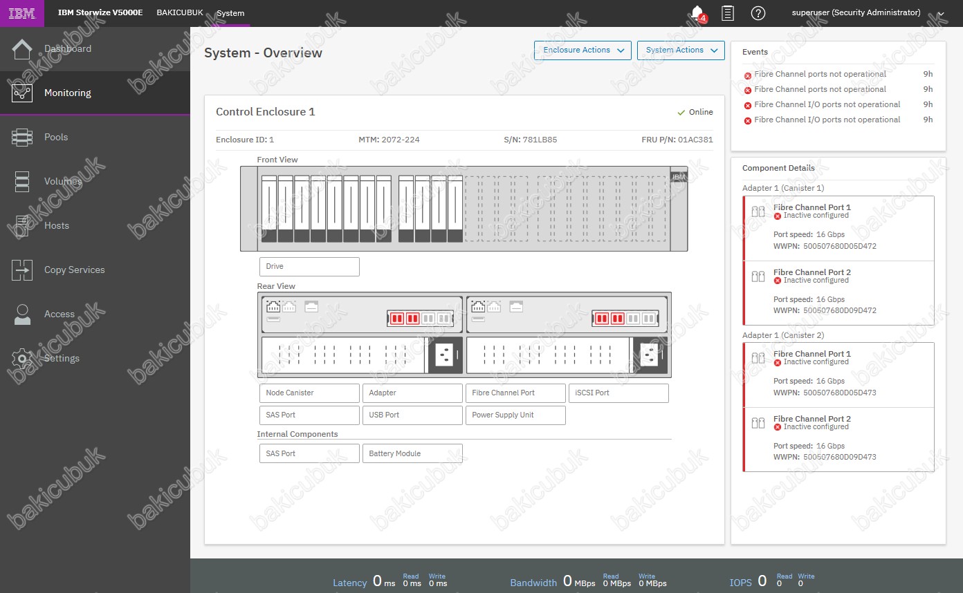Viewport: 963px width, 593px height.
Task: Select right canister's USB port
Action: (x=478, y=319)
